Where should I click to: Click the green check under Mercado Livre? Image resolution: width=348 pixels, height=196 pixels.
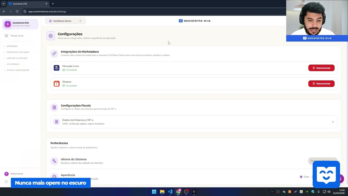coord(64,70)
